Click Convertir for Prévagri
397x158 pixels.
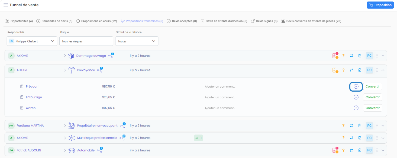coord(373,86)
